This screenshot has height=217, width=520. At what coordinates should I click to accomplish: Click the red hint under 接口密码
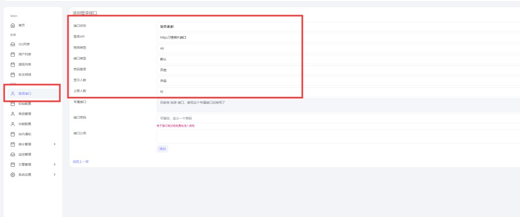[175, 126]
